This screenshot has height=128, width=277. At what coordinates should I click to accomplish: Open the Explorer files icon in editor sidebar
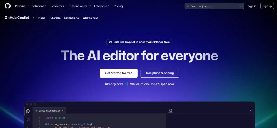[28, 111]
